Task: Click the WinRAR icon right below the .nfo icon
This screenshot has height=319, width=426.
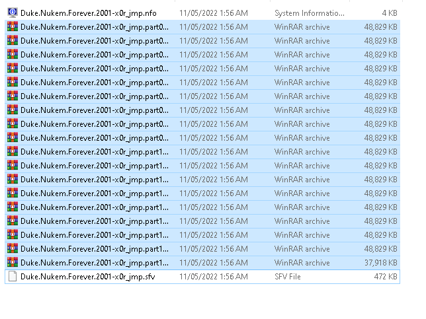Action: click(13, 26)
